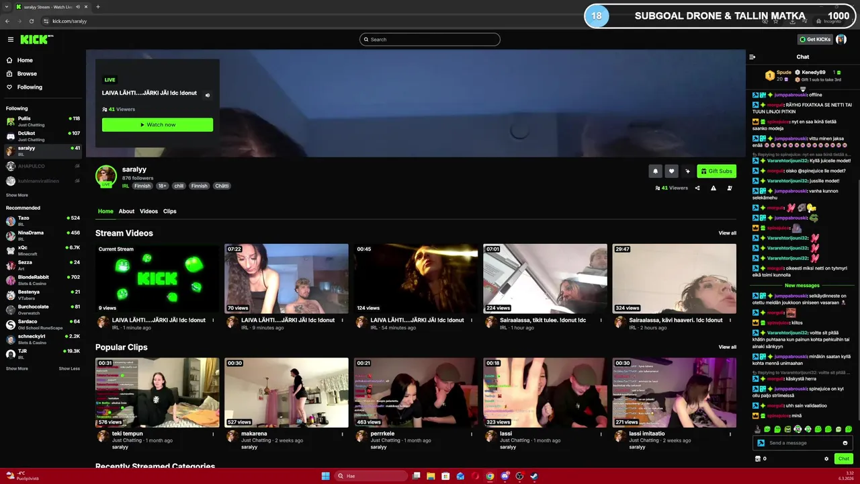860x484 pixels.
Task: Toggle the notification bell for saralyy
Action: 655,171
